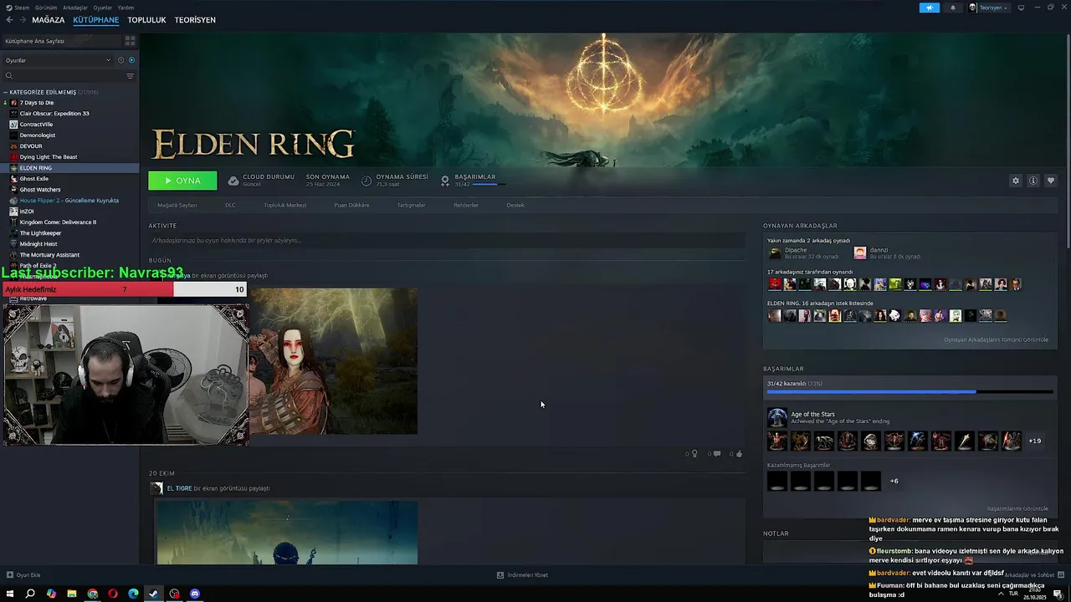Open the Görünüm menu
The image size is (1071, 602).
46,8
